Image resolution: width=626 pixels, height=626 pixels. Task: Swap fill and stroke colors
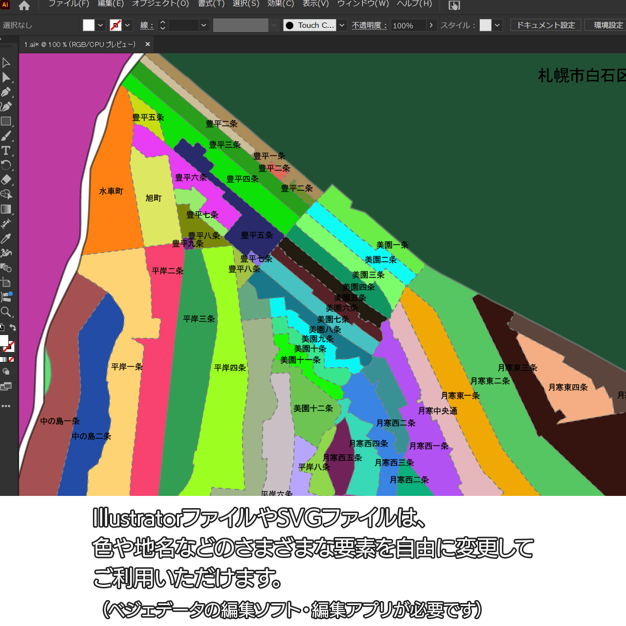13,328
